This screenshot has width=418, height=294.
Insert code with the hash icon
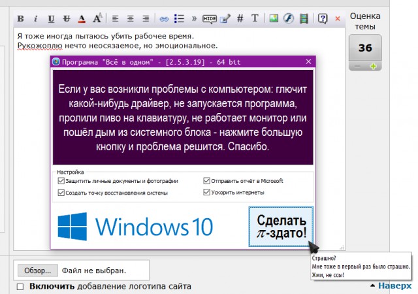coord(240,18)
